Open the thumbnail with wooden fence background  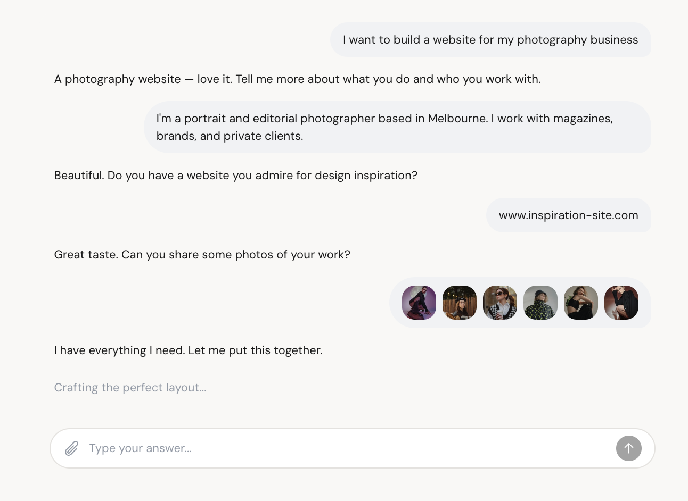pyautogui.click(x=460, y=303)
